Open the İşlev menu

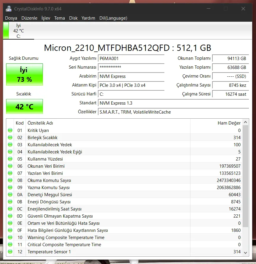pyautogui.click(x=46, y=18)
